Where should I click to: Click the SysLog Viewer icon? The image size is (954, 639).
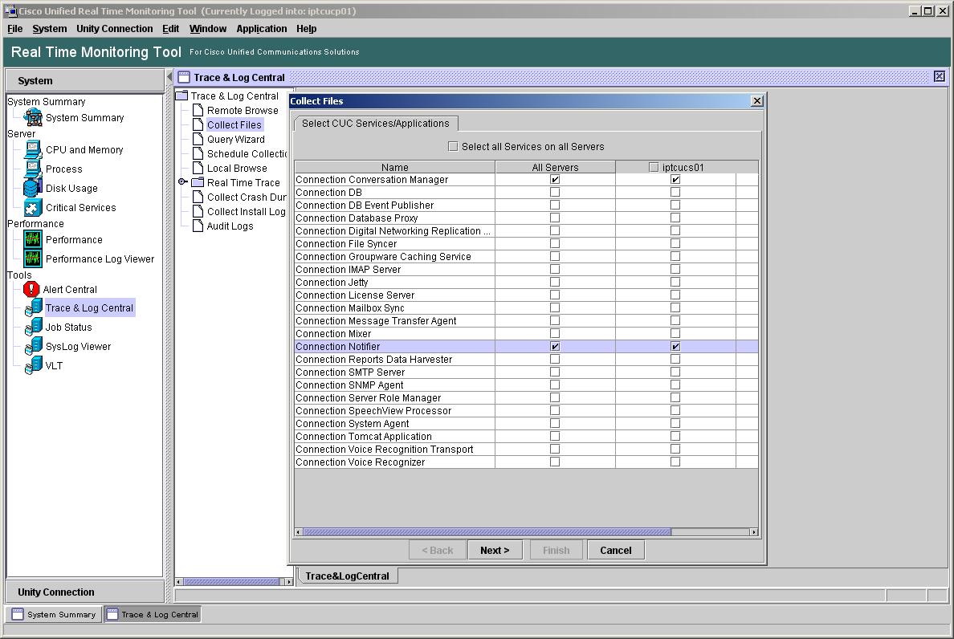point(34,347)
